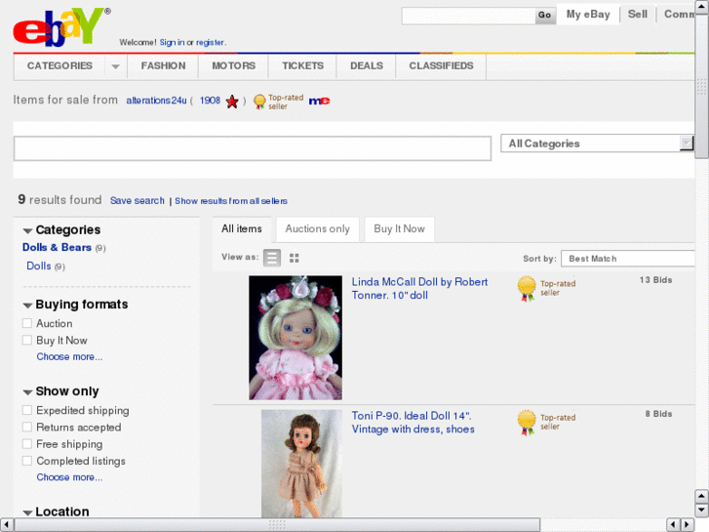The height and width of the screenshot is (532, 709).
Task: Click Show results from all sellers
Action: [231, 201]
